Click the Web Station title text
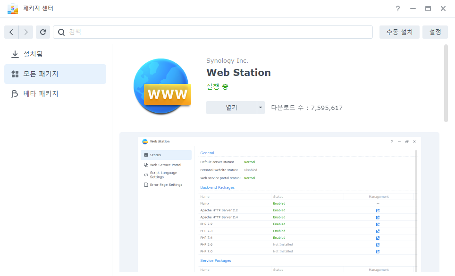Viewport: 455px width, 276px height. pyautogui.click(x=238, y=73)
